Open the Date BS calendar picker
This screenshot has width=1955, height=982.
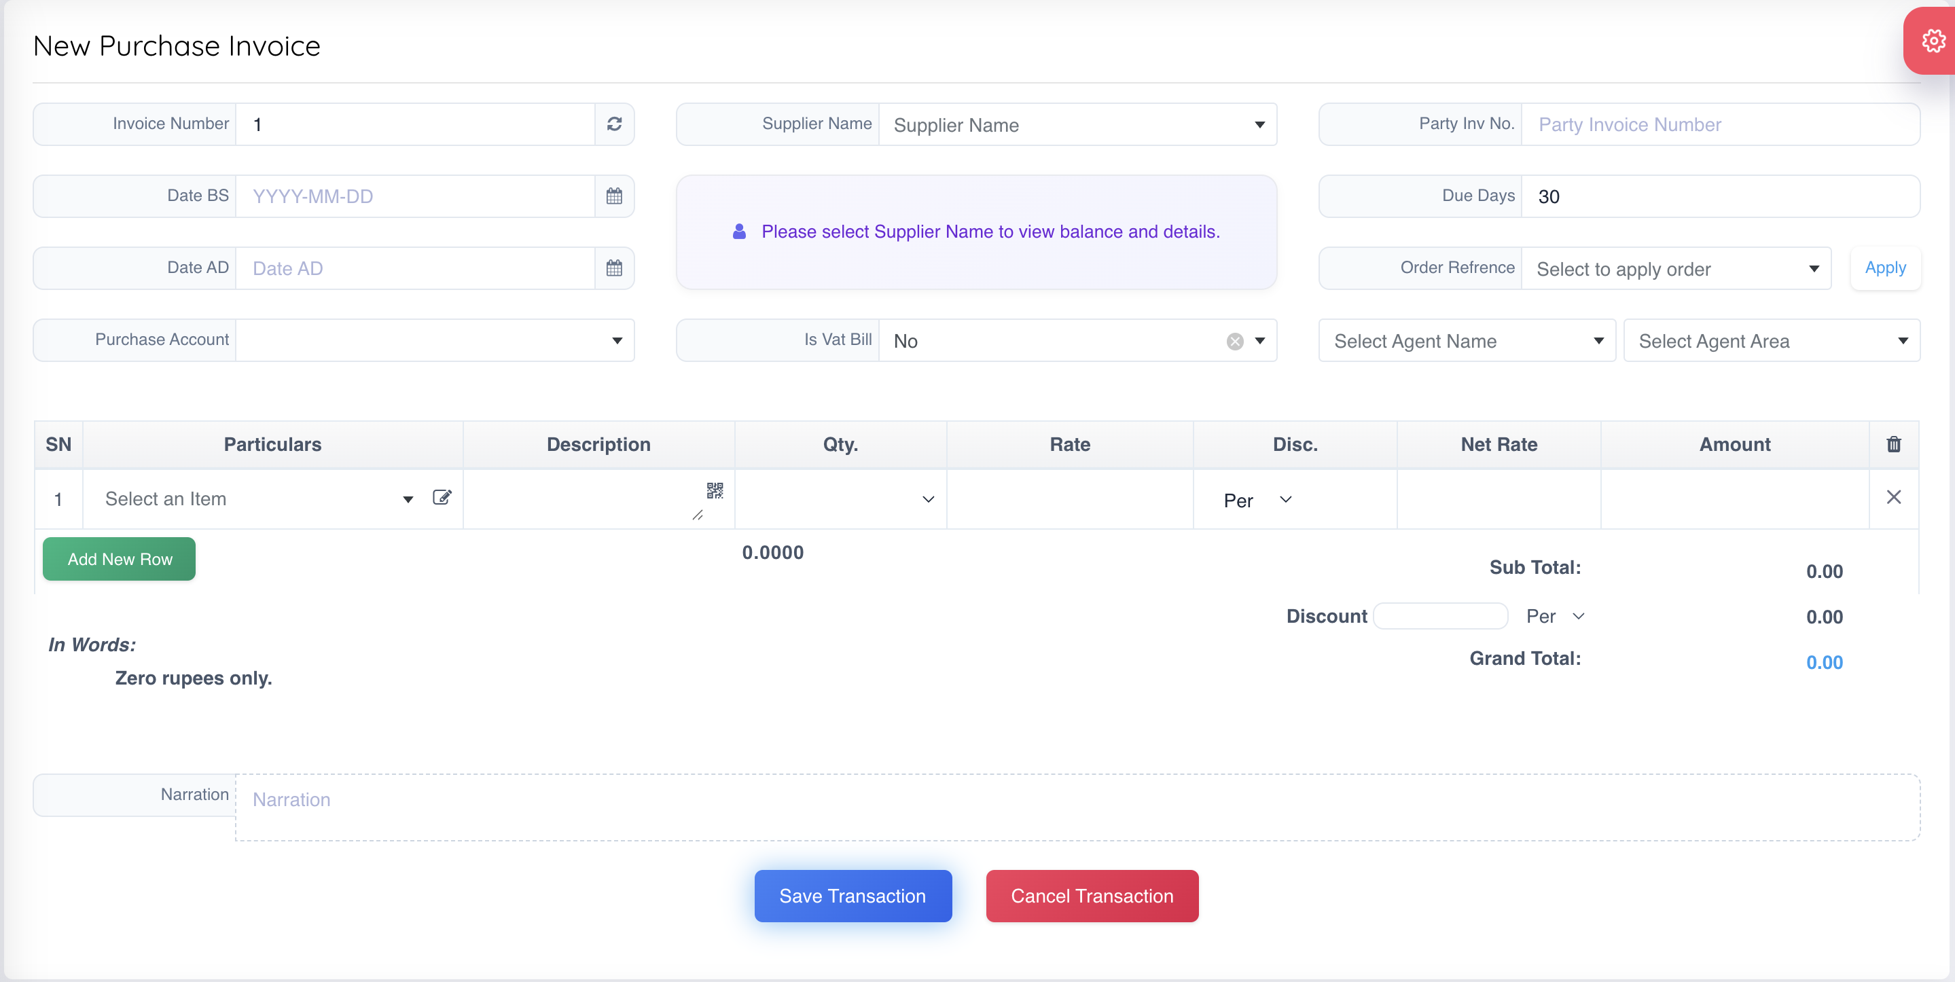614,196
